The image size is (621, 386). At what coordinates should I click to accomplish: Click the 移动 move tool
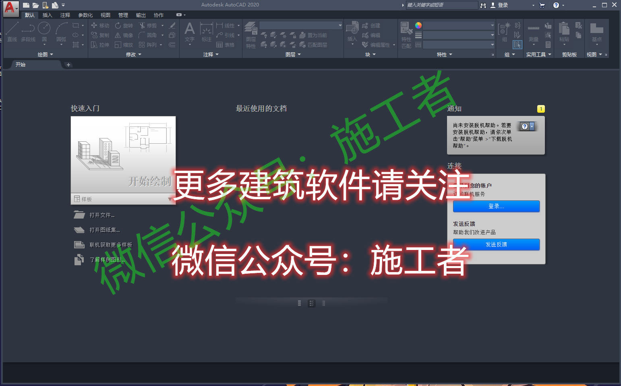click(100, 25)
